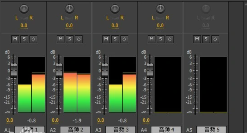Click the A2 peak reading -1.9
The width and height of the screenshot is (247, 133).
coord(77,121)
